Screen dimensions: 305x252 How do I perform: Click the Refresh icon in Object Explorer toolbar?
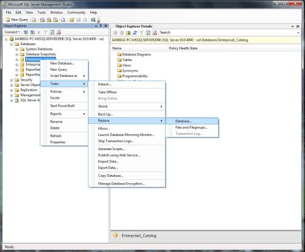coord(52,32)
